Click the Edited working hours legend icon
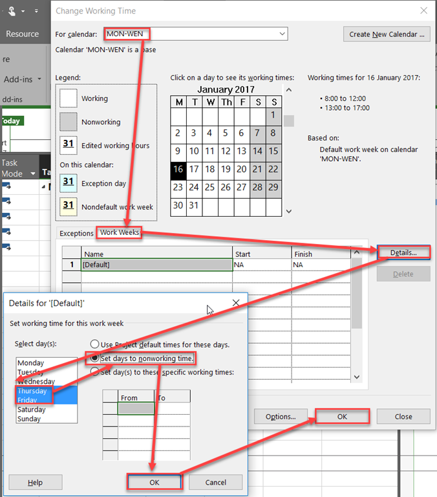The width and height of the screenshot is (437, 497). (69, 145)
